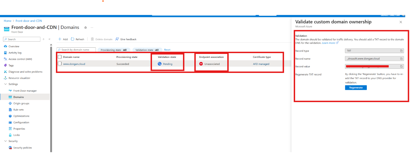Click Locks icon in sidebar
This screenshot has width=410, height=153.
pos(10,135)
